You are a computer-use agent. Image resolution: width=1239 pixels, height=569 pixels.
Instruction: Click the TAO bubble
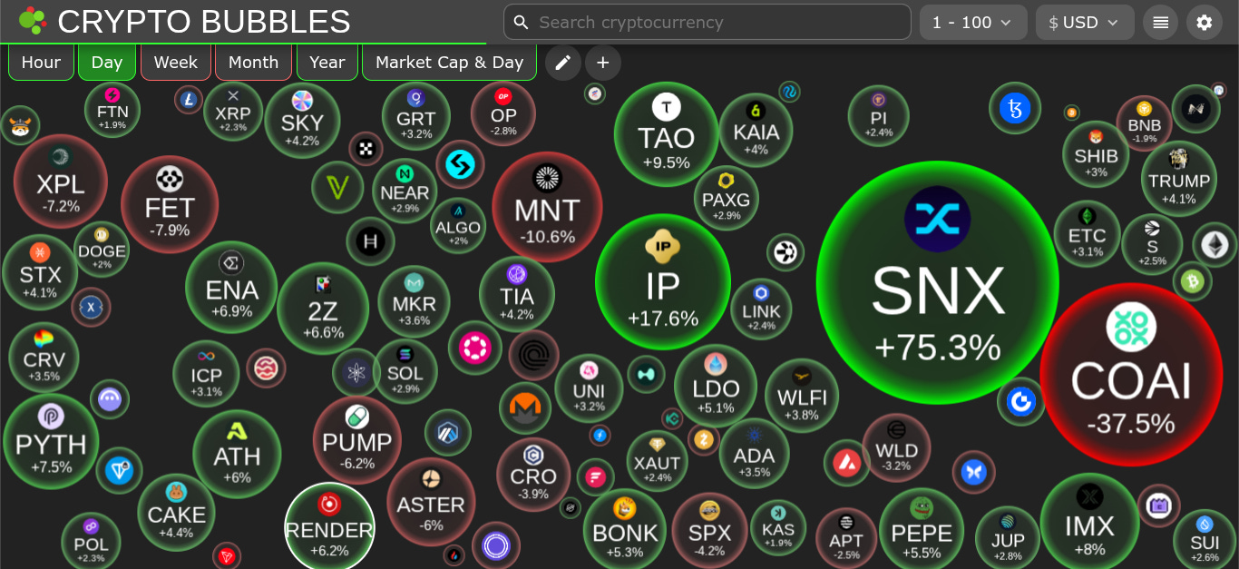tap(667, 134)
